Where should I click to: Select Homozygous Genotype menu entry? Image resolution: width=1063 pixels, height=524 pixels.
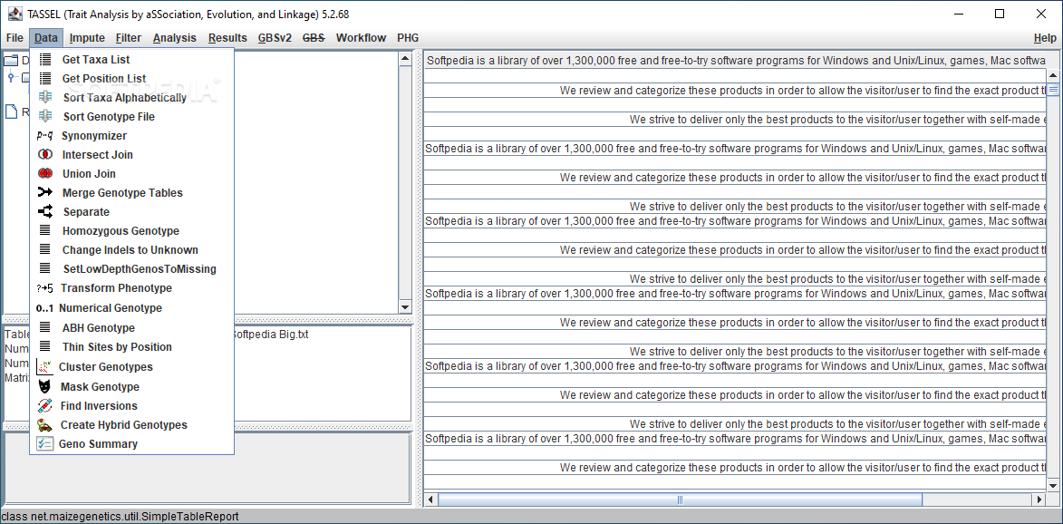(x=132, y=230)
